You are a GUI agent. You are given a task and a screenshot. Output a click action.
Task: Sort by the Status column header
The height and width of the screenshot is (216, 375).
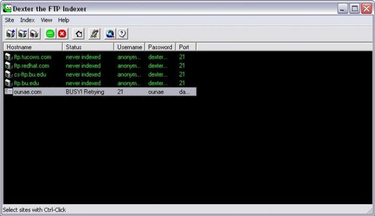pos(88,47)
